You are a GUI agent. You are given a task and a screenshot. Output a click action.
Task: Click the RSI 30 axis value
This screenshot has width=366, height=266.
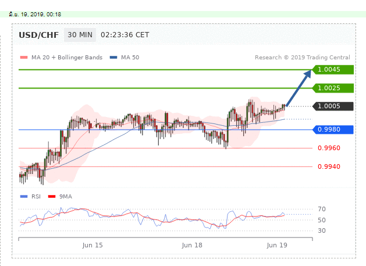[x=322, y=230]
